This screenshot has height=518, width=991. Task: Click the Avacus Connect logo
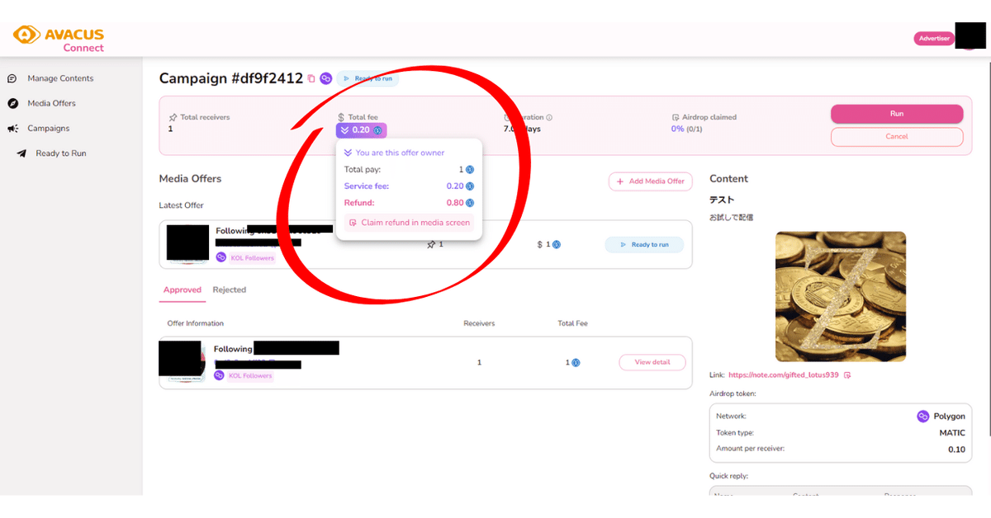[59, 37]
